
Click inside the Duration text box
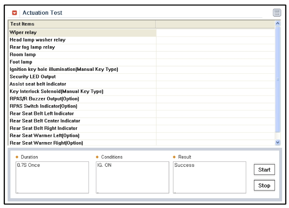pyautogui.click(x=52, y=177)
